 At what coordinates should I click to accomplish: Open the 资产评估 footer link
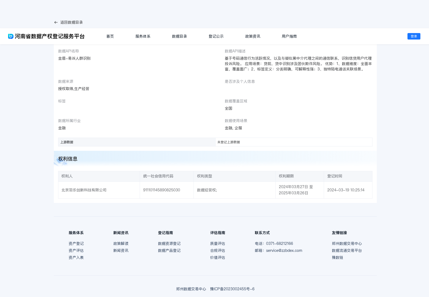coord(76,251)
